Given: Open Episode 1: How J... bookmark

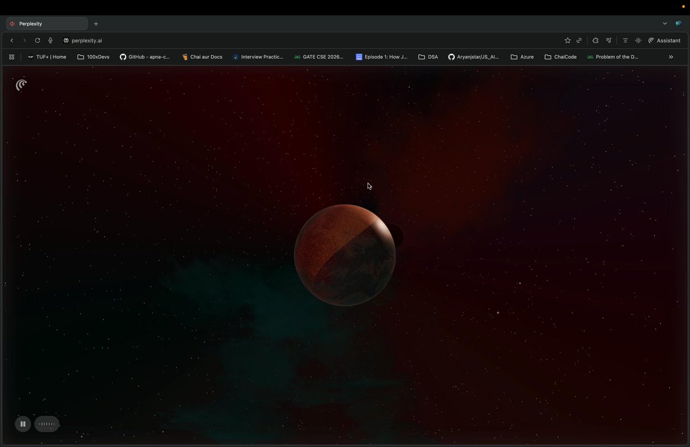Looking at the screenshot, I should [381, 57].
